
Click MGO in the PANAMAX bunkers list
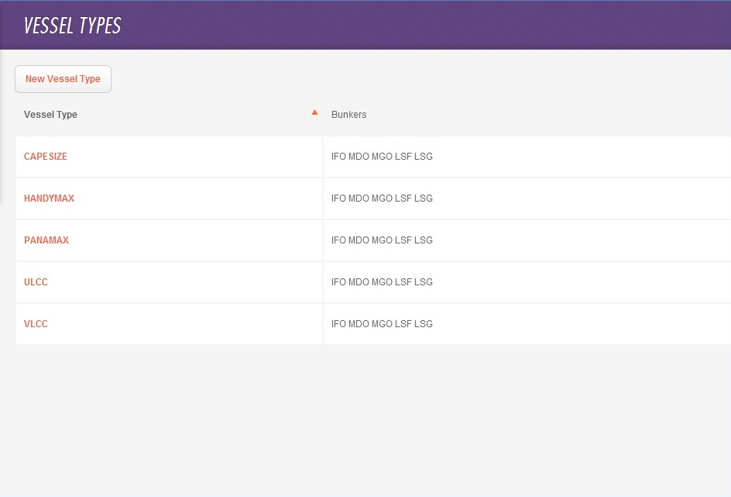tap(382, 240)
